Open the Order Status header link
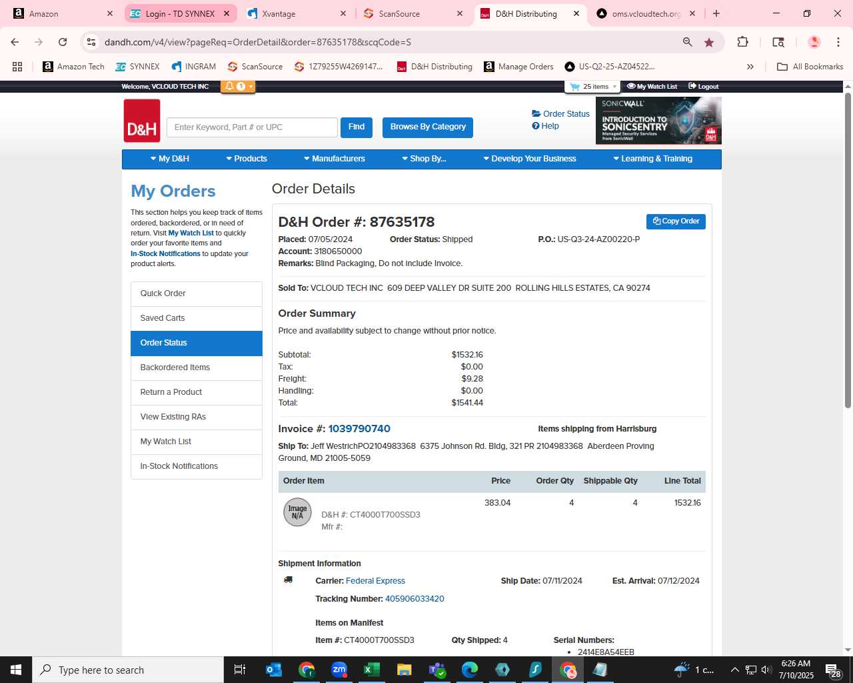Image resolution: width=853 pixels, height=683 pixels. click(560, 114)
